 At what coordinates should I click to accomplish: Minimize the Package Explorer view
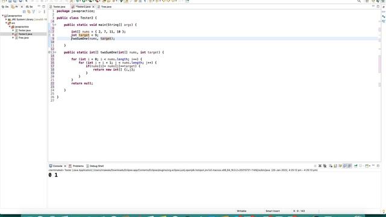pos(39,7)
